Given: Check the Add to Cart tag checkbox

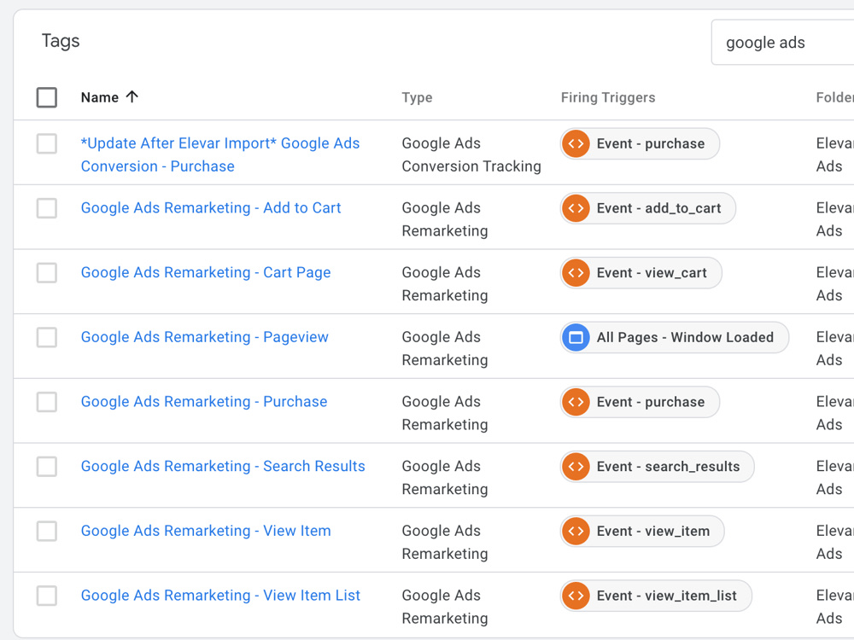Looking at the screenshot, I should [x=47, y=208].
